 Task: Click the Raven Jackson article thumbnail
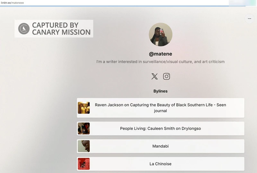84,108
